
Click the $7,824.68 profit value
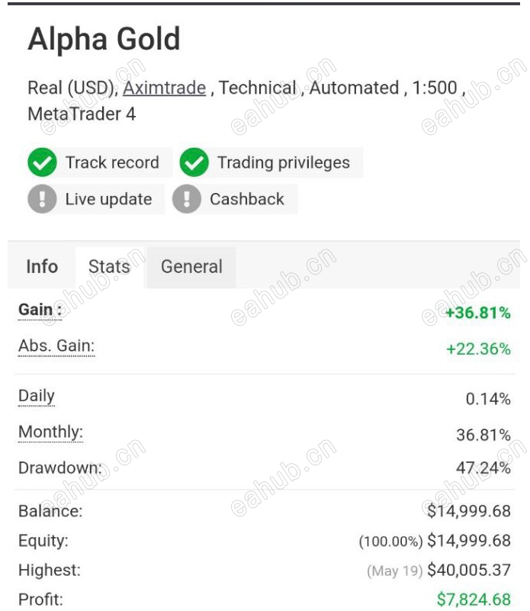[474, 600]
